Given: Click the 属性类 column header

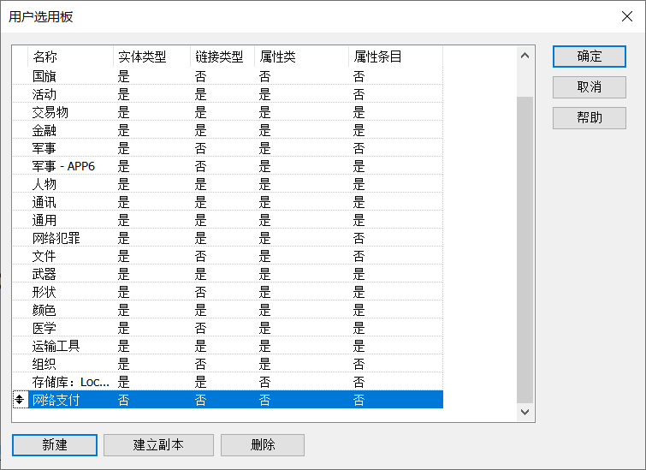Looking at the screenshot, I should 301,57.
